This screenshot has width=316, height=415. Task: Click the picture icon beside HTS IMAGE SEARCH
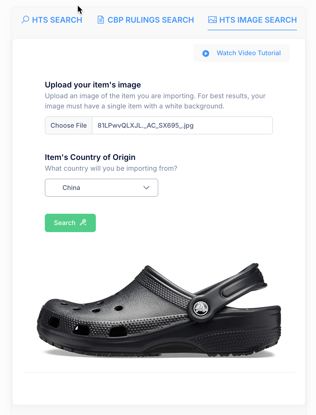[212, 20]
